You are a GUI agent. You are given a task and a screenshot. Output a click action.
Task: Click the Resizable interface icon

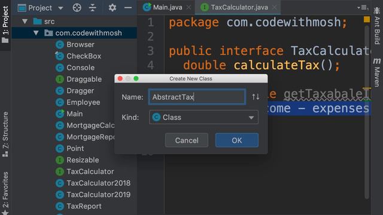click(x=60, y=160)
